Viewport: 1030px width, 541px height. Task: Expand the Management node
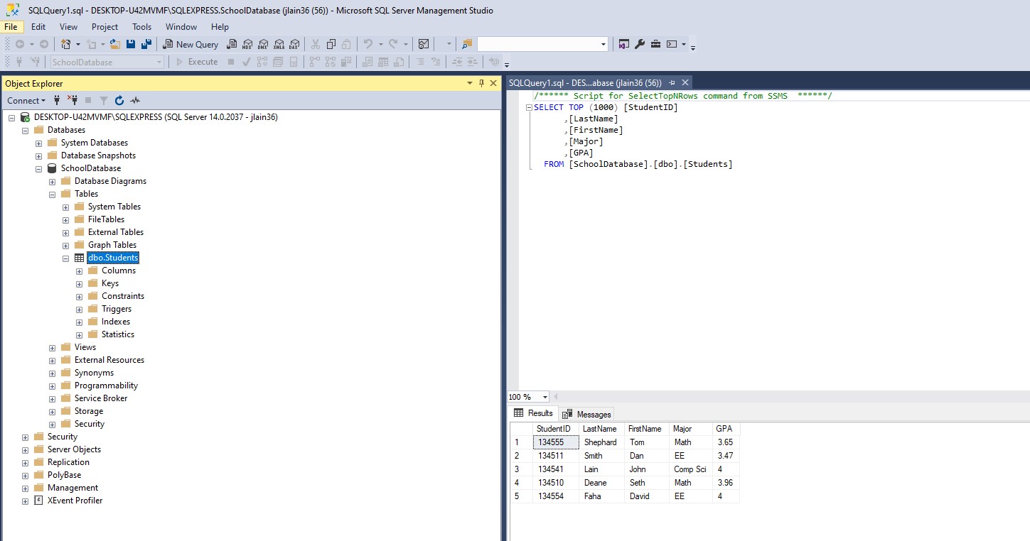25,488
